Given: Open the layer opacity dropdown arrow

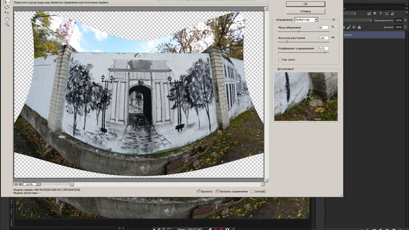Looking at the screenshot, I should 405,20.
